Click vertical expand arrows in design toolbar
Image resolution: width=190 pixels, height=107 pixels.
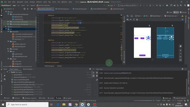134,19
